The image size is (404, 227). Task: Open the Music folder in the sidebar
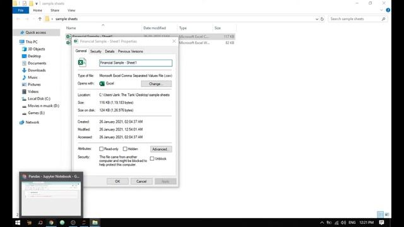(x=33, y=78)
